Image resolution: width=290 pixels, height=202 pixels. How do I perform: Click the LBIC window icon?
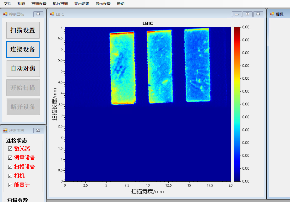click(x=52, y=14)
